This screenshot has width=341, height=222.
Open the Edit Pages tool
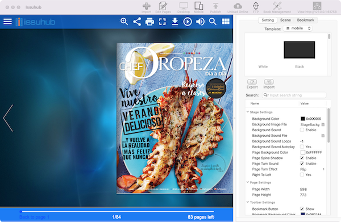click(163, 6)
